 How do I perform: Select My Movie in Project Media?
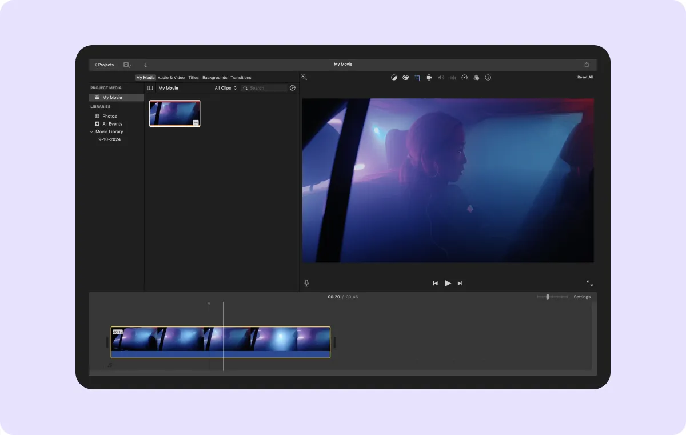point(117,98)
